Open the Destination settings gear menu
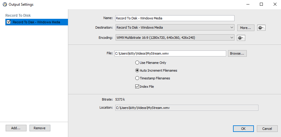The width and height of the screenshot is (281, 137). click(x=261, y=28)
